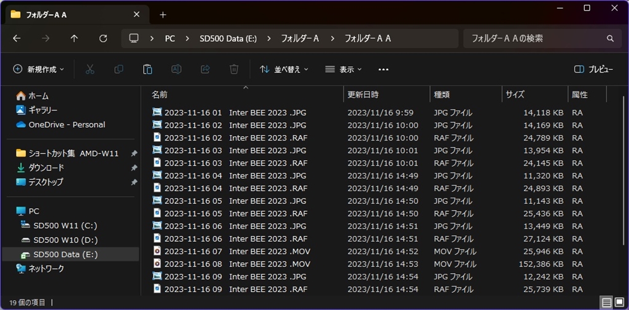The width and height of the screenshot is (629, 310).
Task: Click the 2023/11/16 9:59 date cell
Action: click(x=380, y=113)
